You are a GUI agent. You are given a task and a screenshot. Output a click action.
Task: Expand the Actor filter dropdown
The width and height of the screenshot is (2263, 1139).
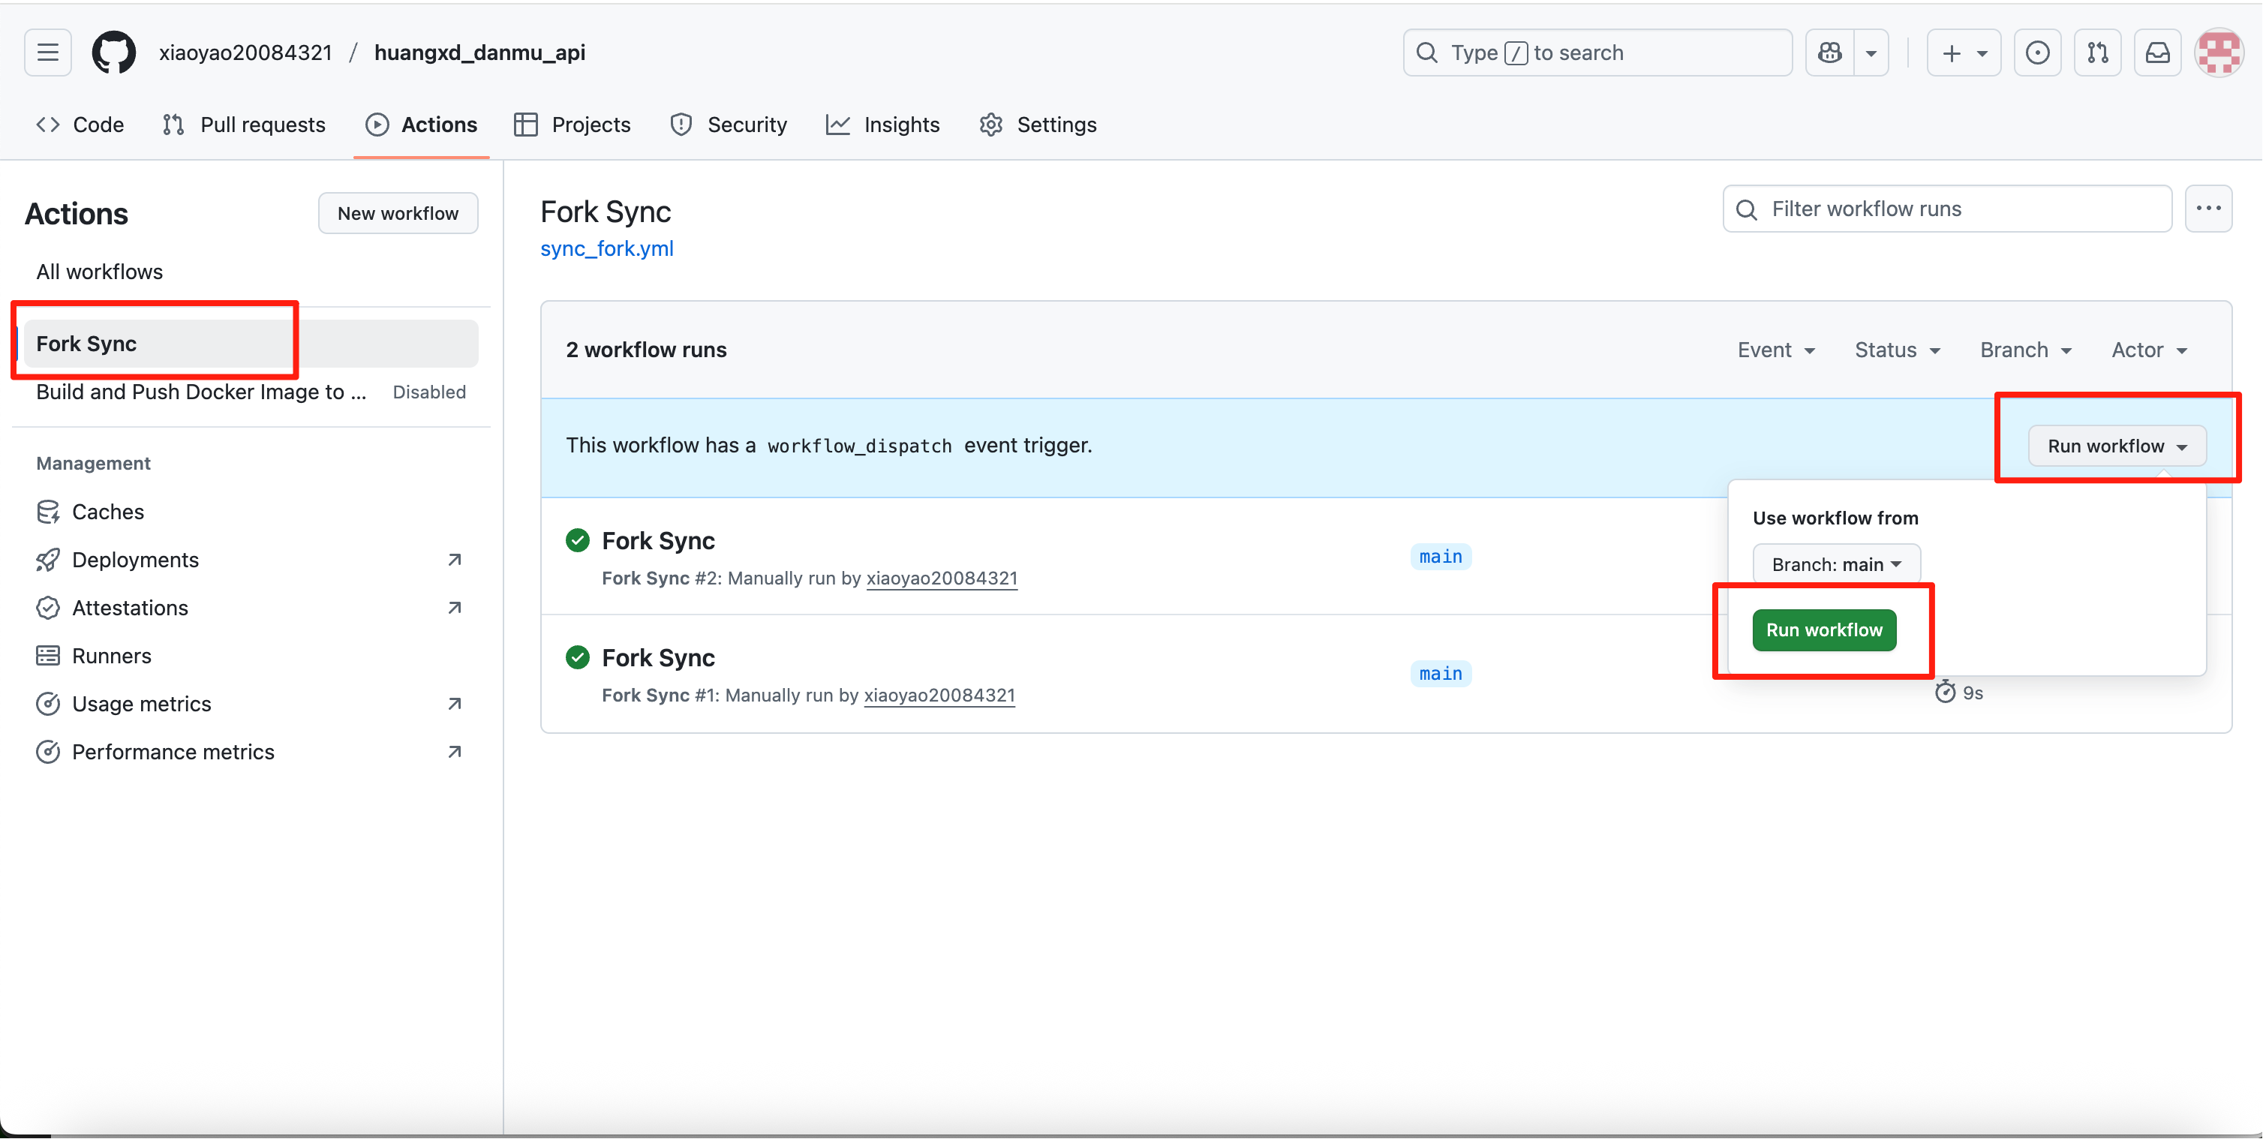[x=2150, y=350]
